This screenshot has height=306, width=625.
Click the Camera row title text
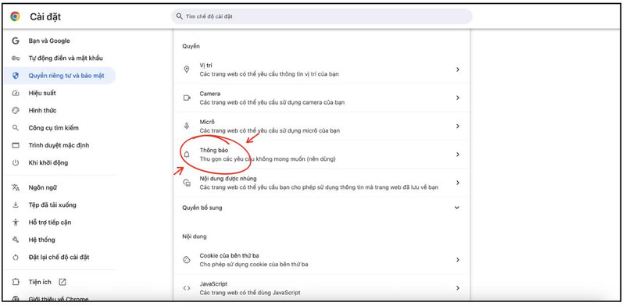209,94
